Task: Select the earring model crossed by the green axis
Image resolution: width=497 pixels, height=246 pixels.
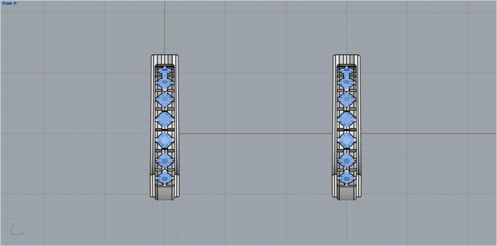Action: coord(165,128)
